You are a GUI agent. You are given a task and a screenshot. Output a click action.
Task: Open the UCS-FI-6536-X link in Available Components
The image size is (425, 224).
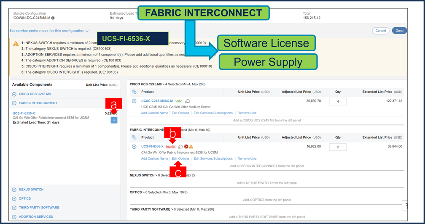(24, 113)
